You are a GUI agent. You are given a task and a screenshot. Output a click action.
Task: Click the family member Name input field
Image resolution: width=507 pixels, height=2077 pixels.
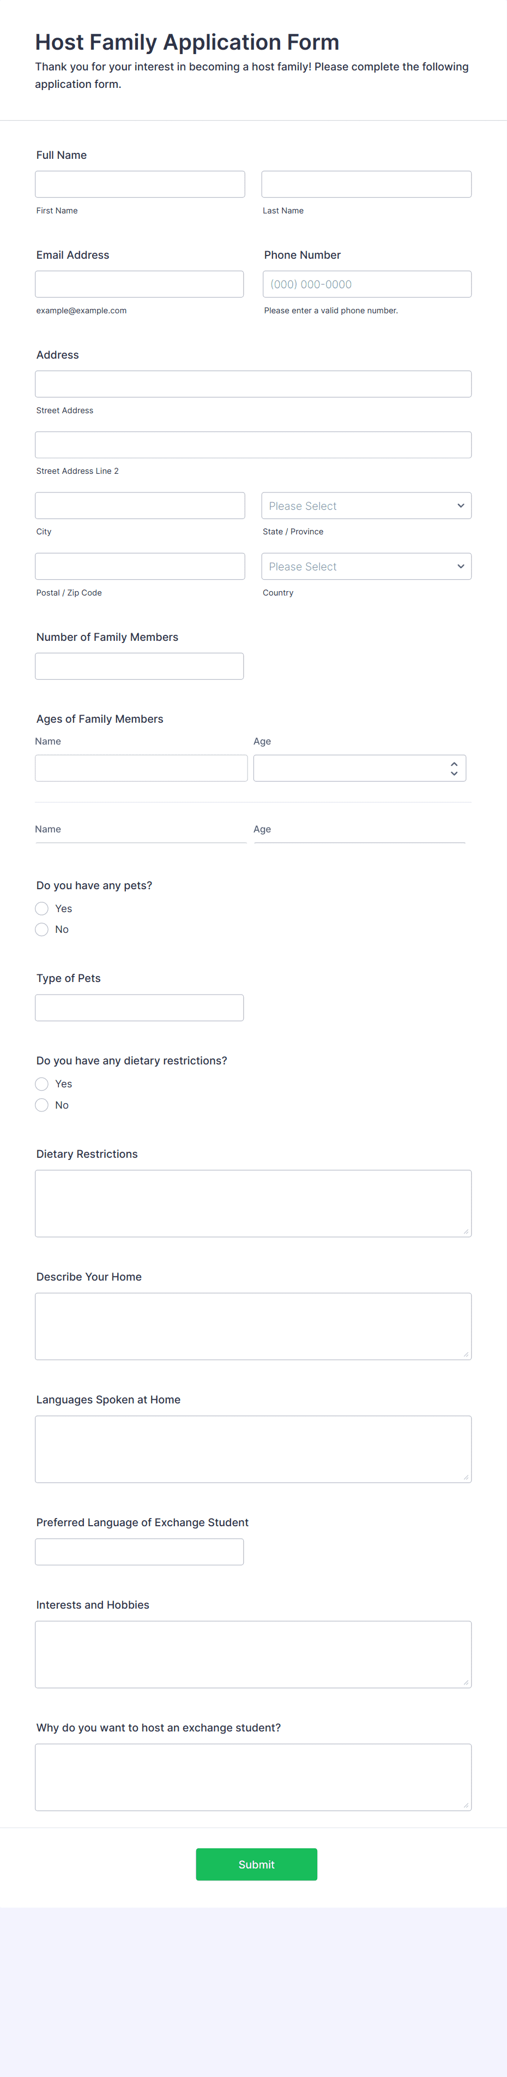coord(141,767)
